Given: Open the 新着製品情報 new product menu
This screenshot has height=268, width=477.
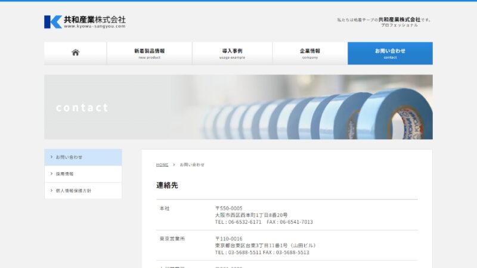Looking at the screenshot, I should coord(150,53).
